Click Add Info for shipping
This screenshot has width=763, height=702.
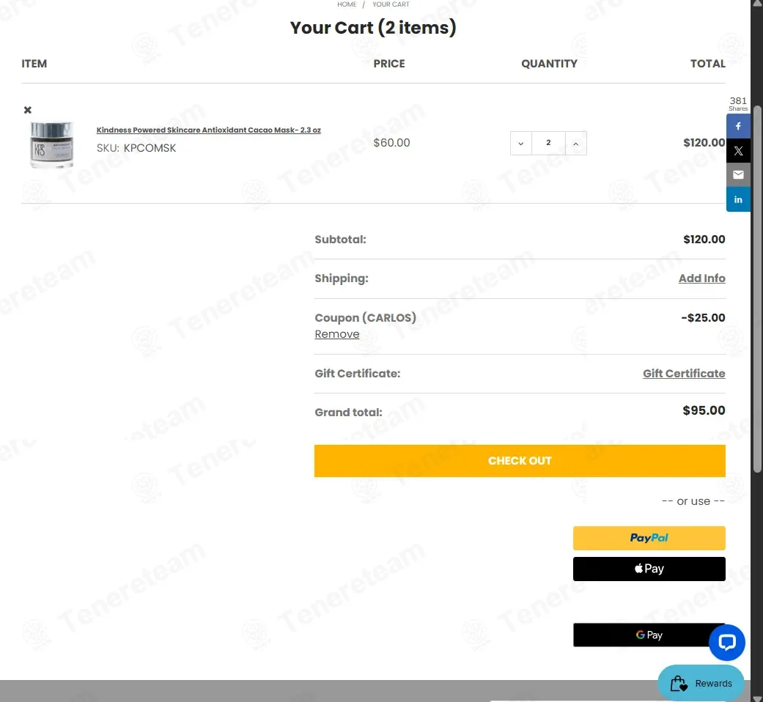pos(701,278)
